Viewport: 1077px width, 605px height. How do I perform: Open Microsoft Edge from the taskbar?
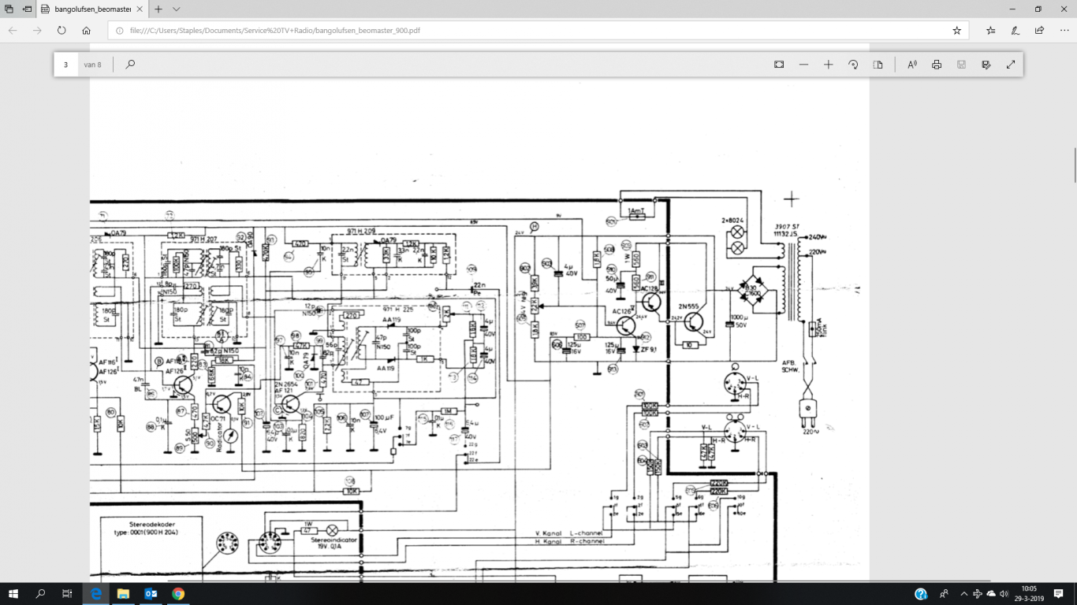pos(96,594)
